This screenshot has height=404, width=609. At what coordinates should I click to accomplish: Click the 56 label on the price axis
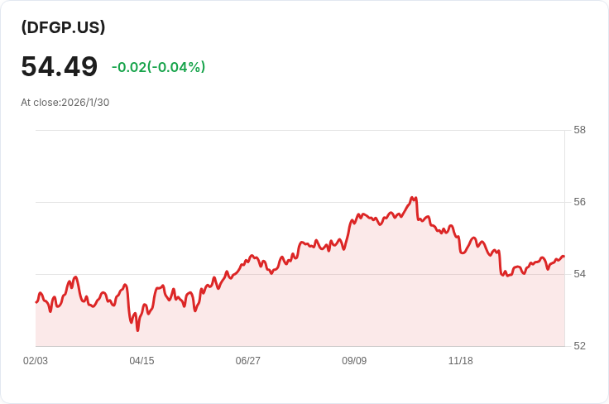pyautogui.click(x=579, y=202)
